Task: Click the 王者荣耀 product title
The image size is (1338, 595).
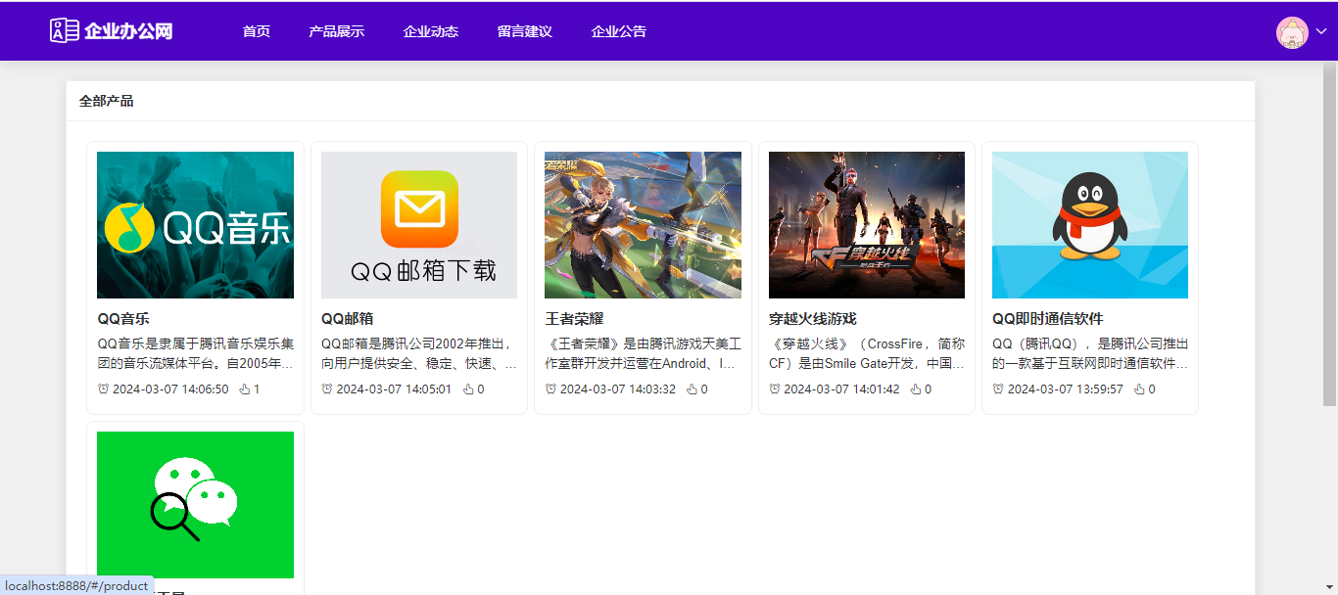Action: pos(574,319)
